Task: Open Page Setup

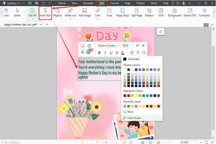Action: pyautogui.click(x=122, y=13)
